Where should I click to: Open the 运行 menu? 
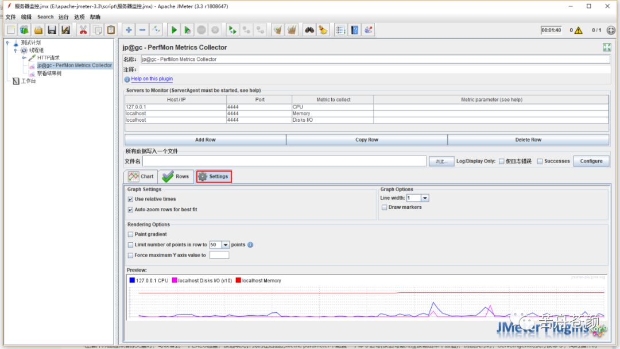(x=63, y=17)
